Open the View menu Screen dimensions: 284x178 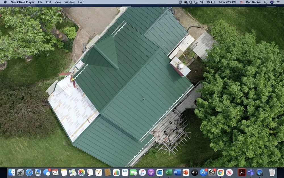pyautogui.click(x=58, y=2)
